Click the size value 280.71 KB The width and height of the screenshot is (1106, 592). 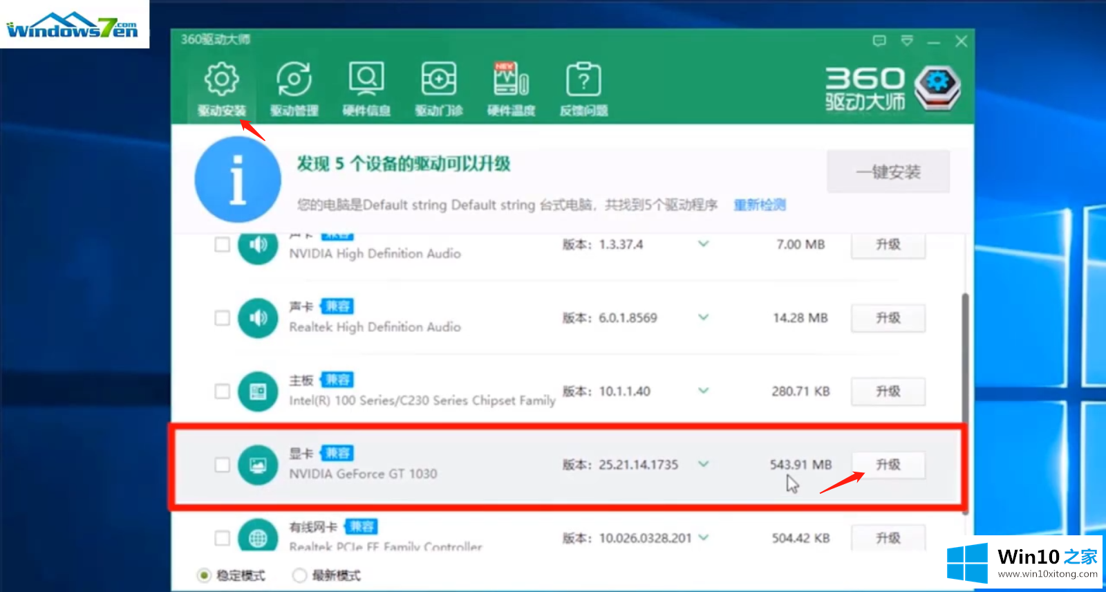[800, 391]
